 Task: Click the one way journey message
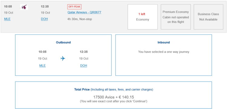click(163, 52)
